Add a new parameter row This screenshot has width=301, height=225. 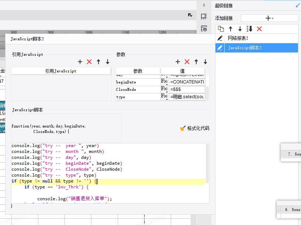(x=178, y=62)
